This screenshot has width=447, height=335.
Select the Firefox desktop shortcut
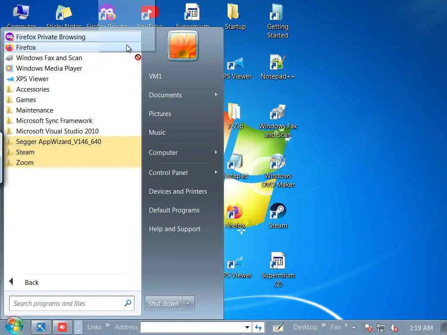click(x=235, y=216)
